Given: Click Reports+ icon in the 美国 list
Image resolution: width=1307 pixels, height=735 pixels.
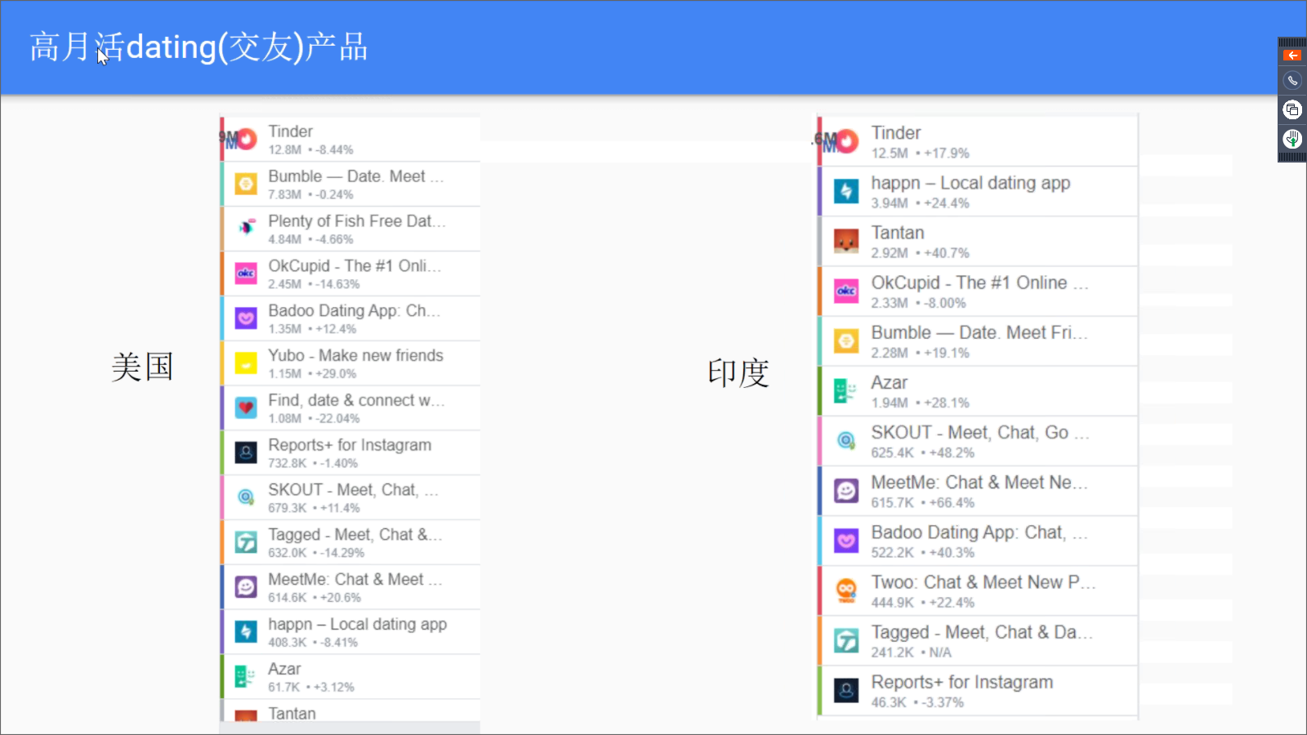Looking at the screenshot, I should (246, 452).
